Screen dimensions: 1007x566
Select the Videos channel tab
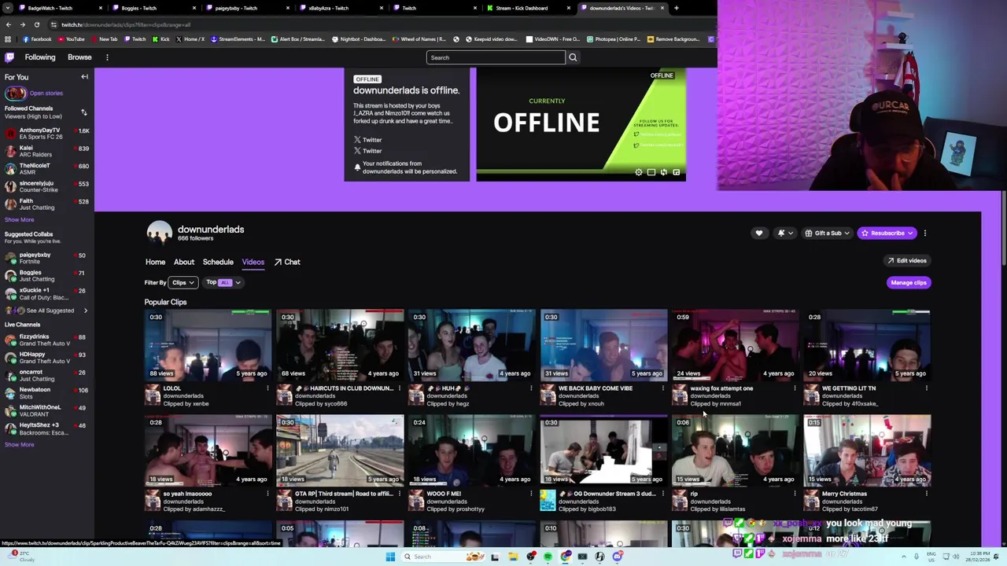[253, 262]
